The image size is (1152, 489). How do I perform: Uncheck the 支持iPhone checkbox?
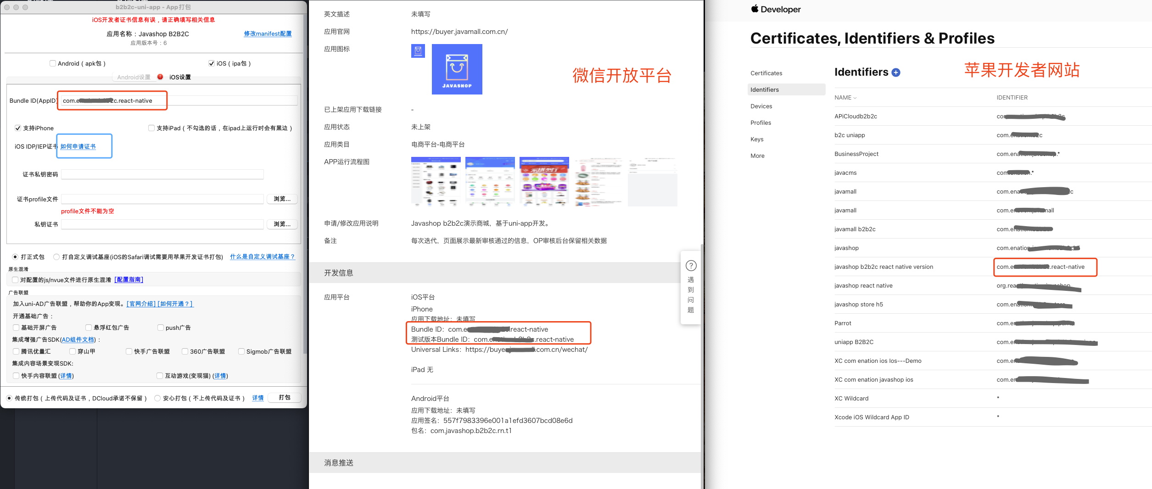pyautogui.click(x=18, y=128)
